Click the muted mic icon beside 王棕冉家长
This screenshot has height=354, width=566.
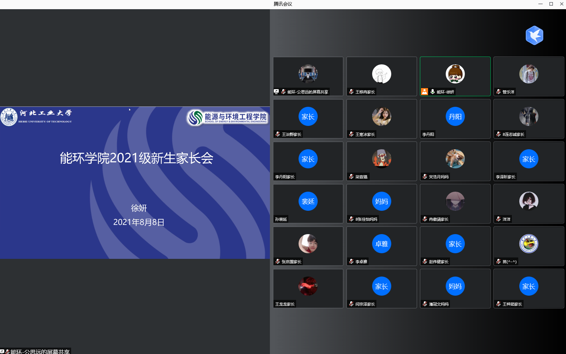click(351, 92)
